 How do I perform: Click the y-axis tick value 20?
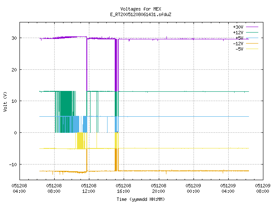(x=14, y=70)
